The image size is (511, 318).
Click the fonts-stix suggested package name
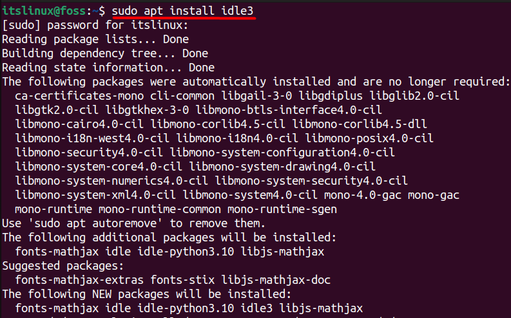(x=182, y=280)
